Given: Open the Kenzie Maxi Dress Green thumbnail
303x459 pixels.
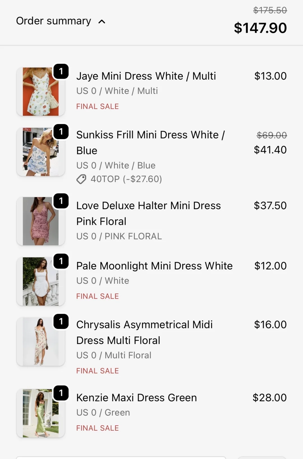Looking at the screenshot, I should pos(41,413).
